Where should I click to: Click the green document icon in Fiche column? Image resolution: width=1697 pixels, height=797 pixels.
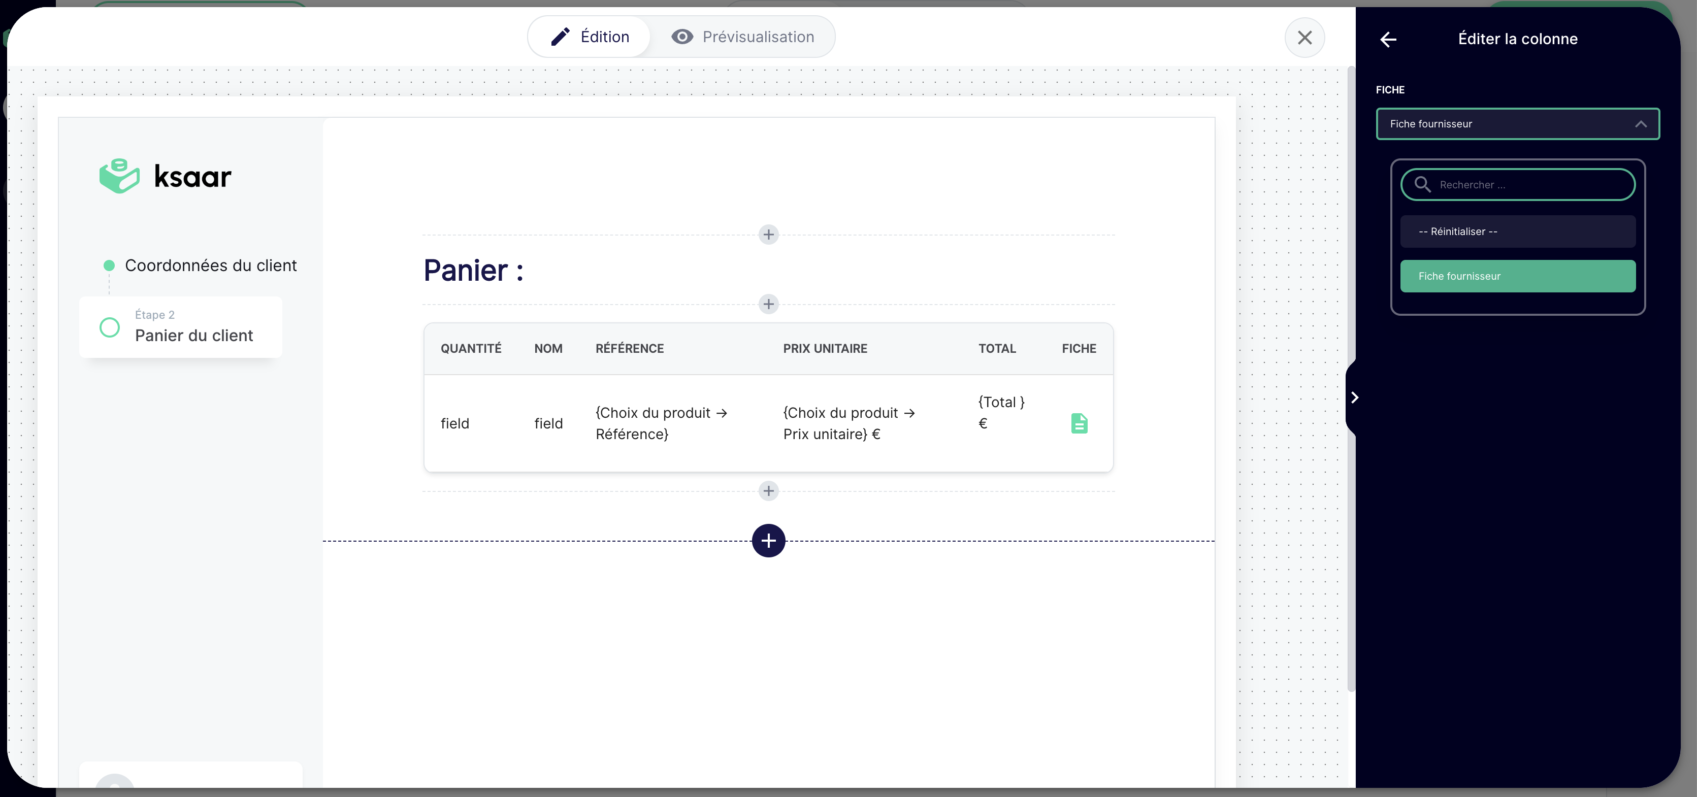click(1079, 423)
